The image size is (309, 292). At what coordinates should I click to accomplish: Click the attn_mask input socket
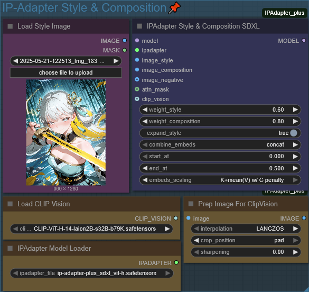click(137, 89)
